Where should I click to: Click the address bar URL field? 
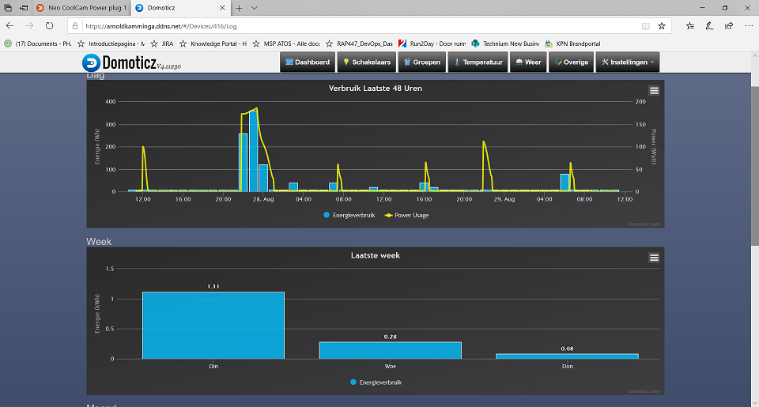click(x=358, y=26)
